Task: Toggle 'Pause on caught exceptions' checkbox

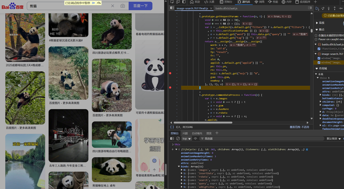Action: [317, 39]
